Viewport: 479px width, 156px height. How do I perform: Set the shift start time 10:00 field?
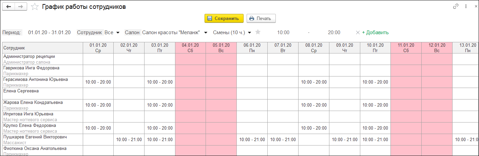[283, 32]
